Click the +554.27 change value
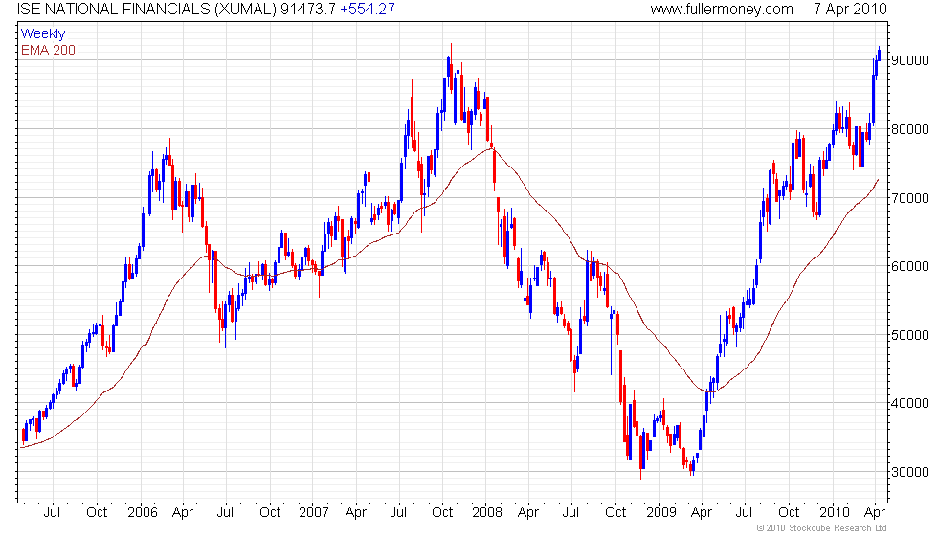Screen dimensions: 938x536 (368, 9)
